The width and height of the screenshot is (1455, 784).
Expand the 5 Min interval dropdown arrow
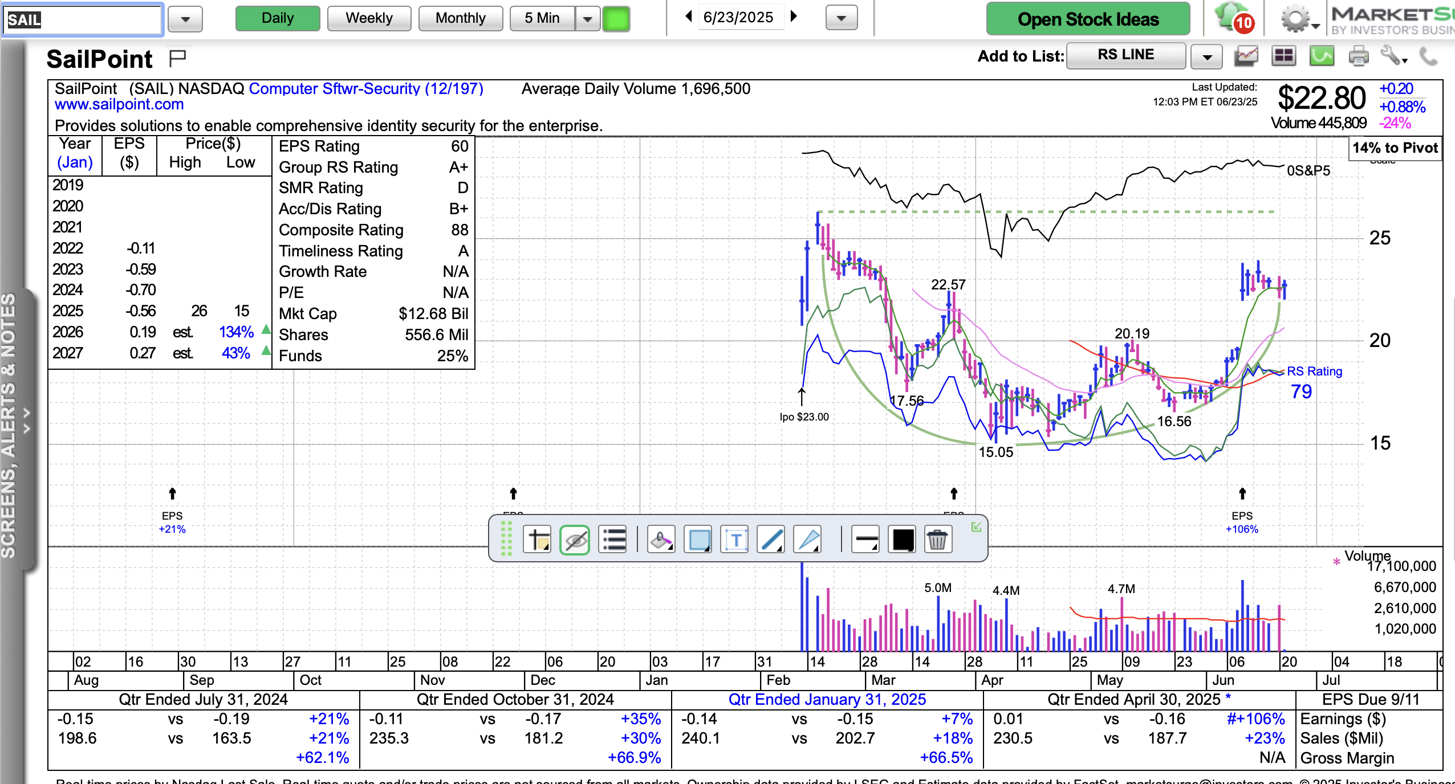point(587,18)
